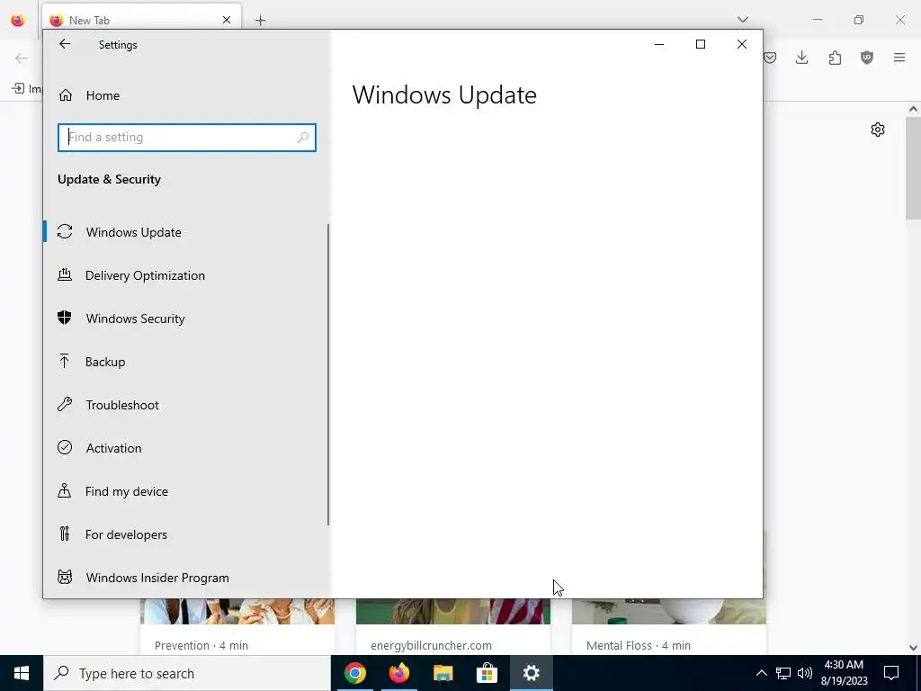
Task: Open Firefox hamburger application menu
Action: pos(899,58)
